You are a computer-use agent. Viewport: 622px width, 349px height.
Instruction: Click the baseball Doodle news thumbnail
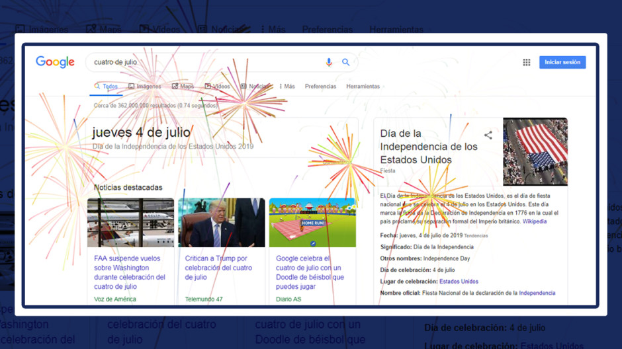(312, 223)
